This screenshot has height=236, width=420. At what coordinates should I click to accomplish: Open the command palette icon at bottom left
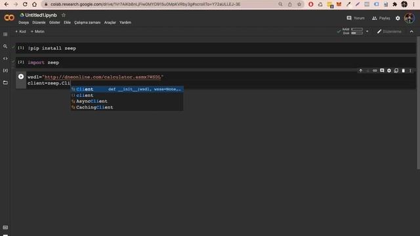coord(5,227)
